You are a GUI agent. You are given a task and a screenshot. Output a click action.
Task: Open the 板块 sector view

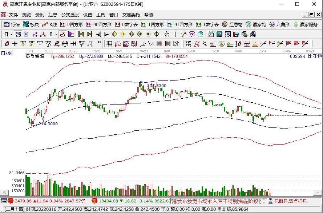[x=31, y=24]
